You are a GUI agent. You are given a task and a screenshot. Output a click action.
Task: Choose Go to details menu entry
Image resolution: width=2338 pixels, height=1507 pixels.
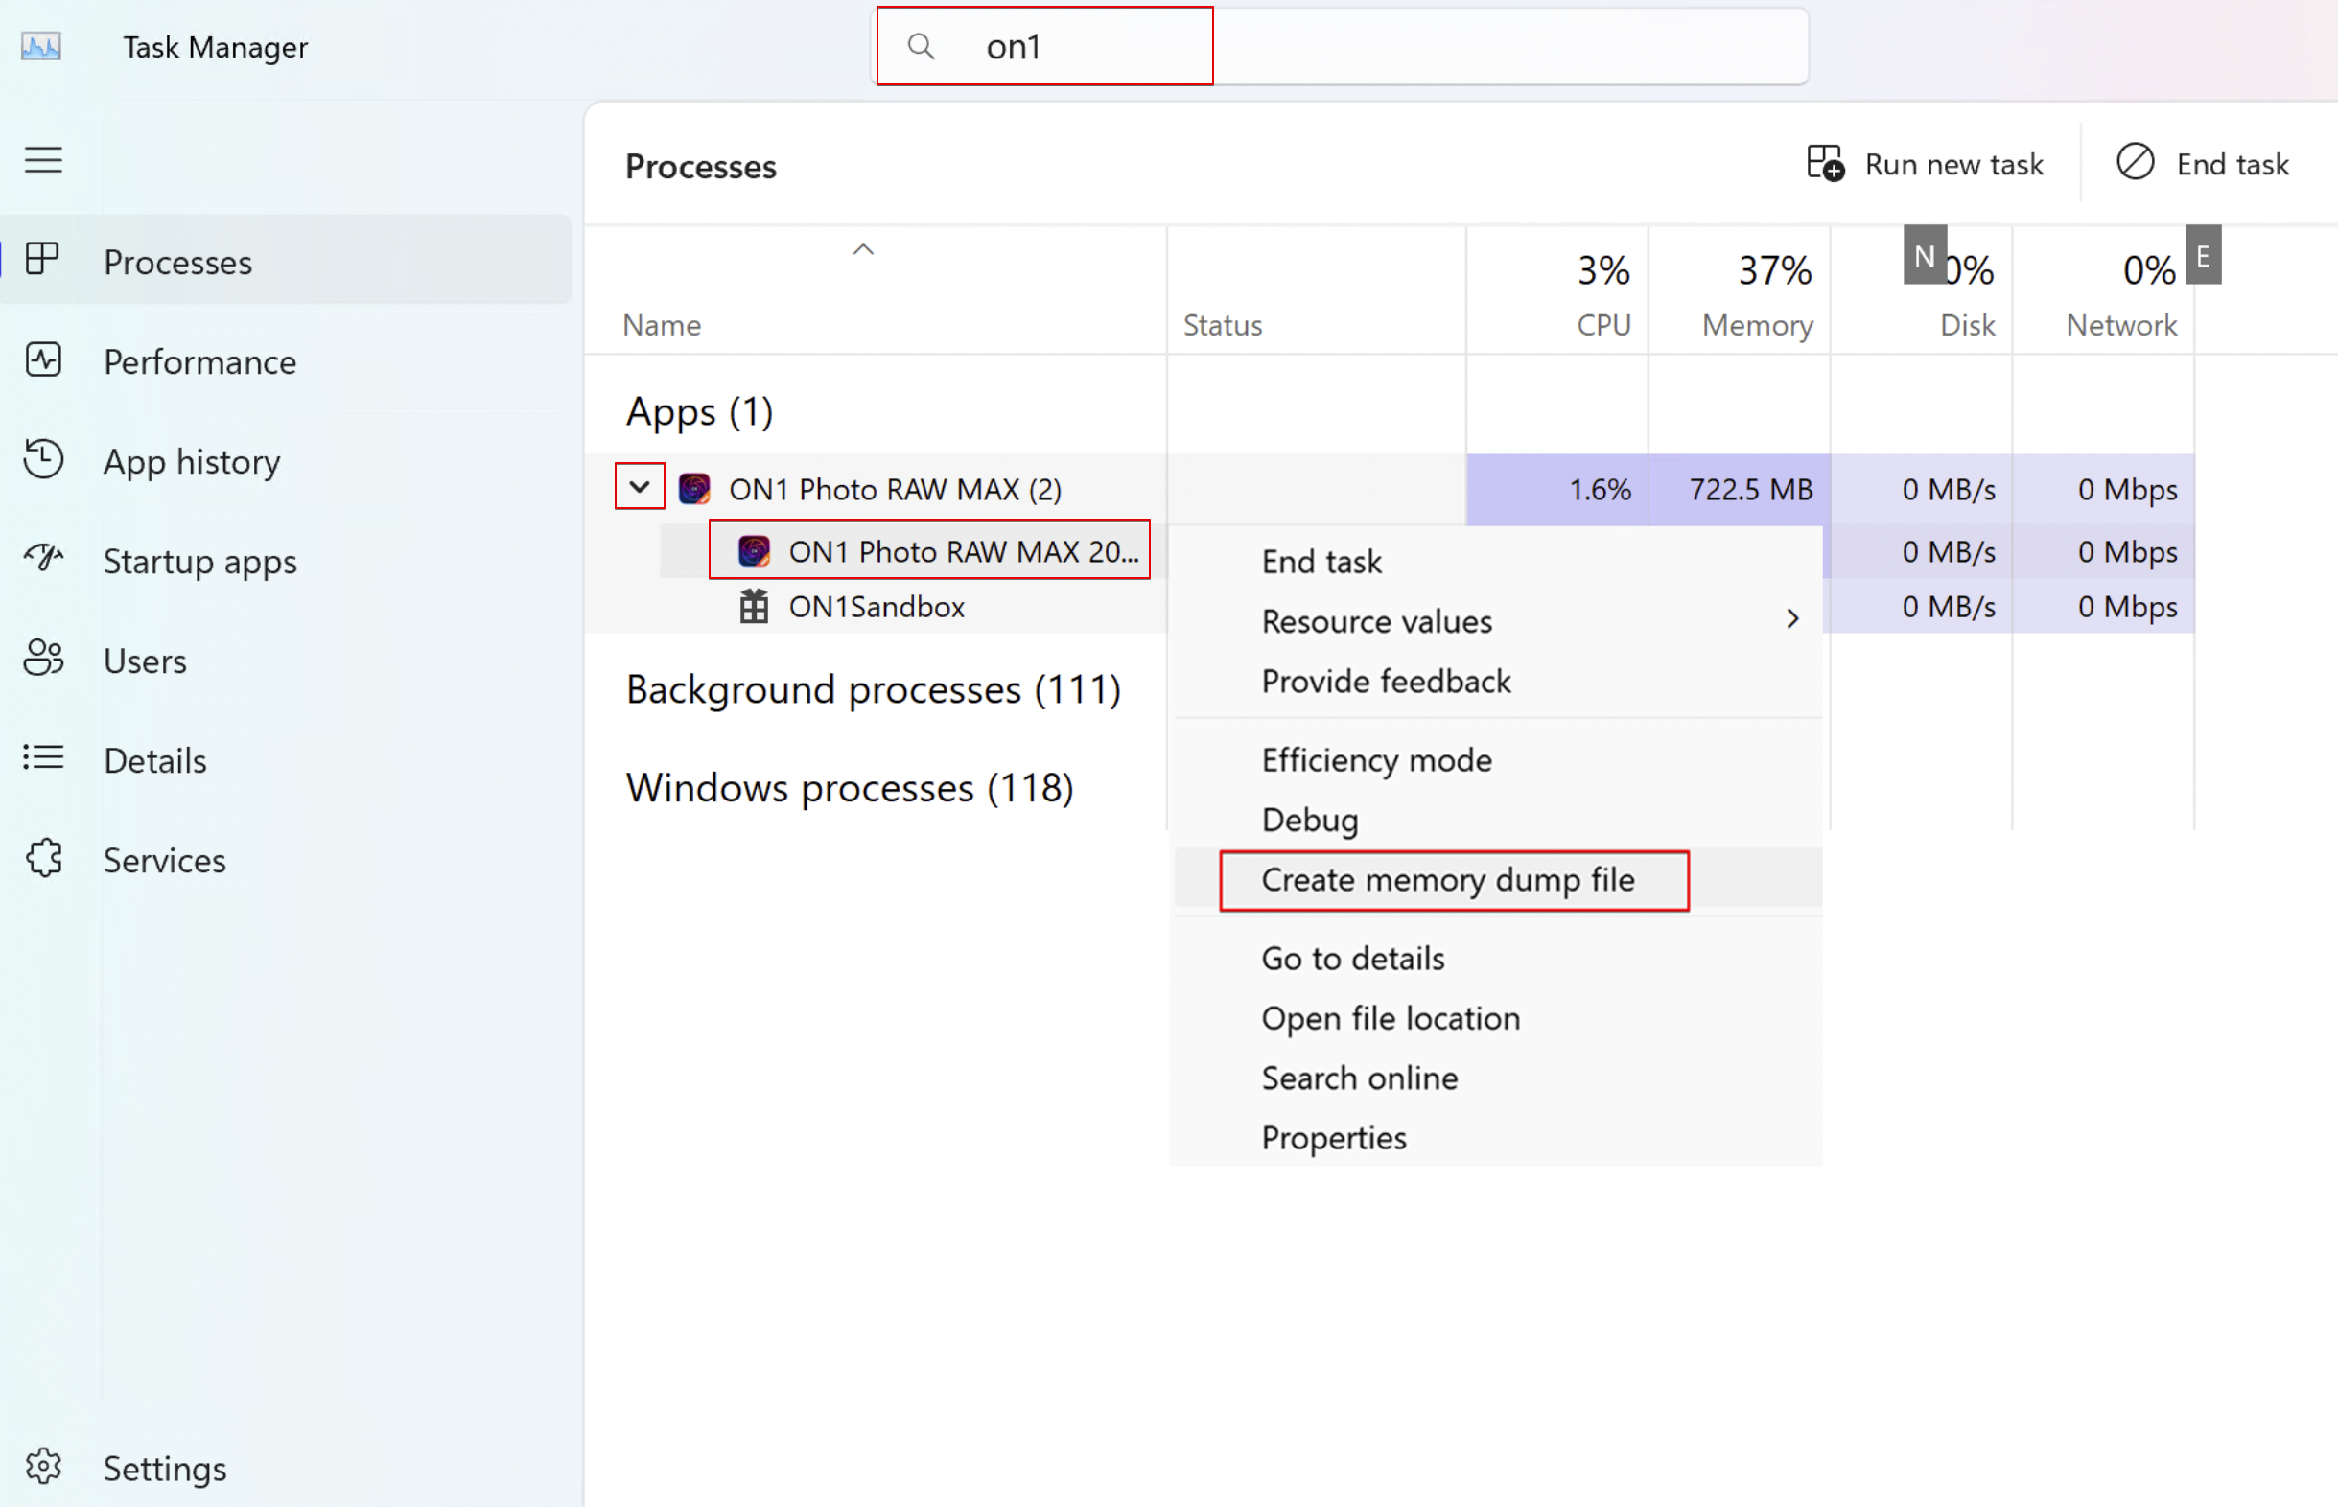pyautogui.click(x=1497, y=959)
